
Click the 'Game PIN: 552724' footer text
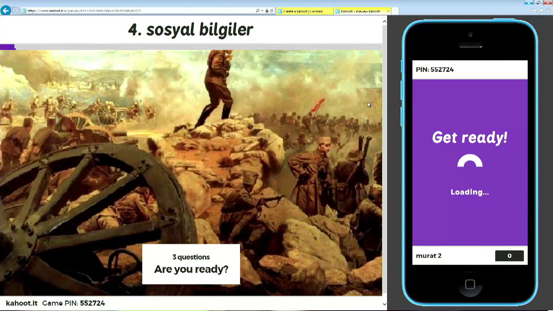(x=73, y=303)
